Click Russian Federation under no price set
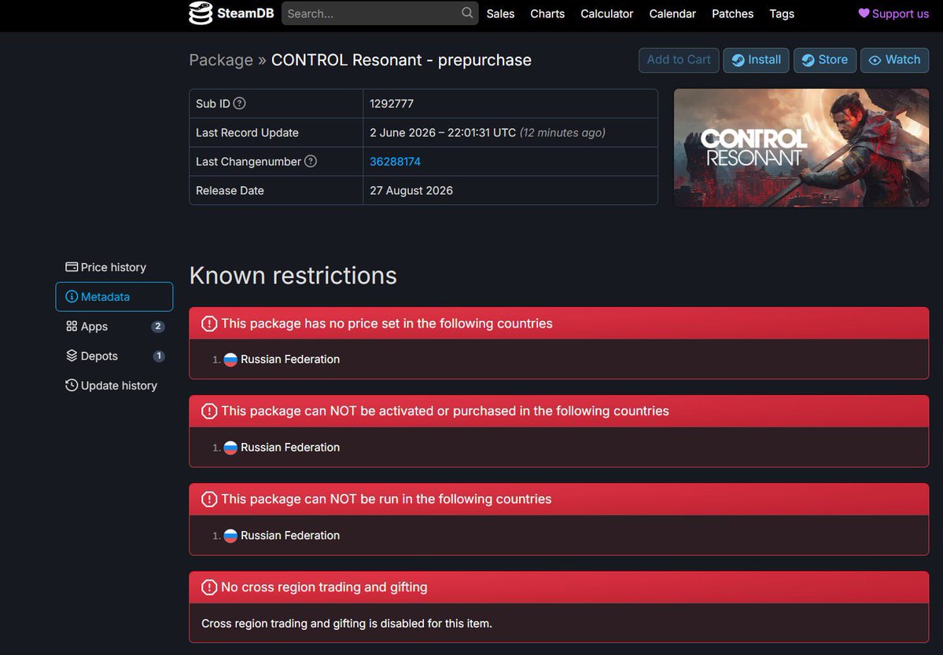This screenshot has width=943, height=655. [x=290, y=359]
